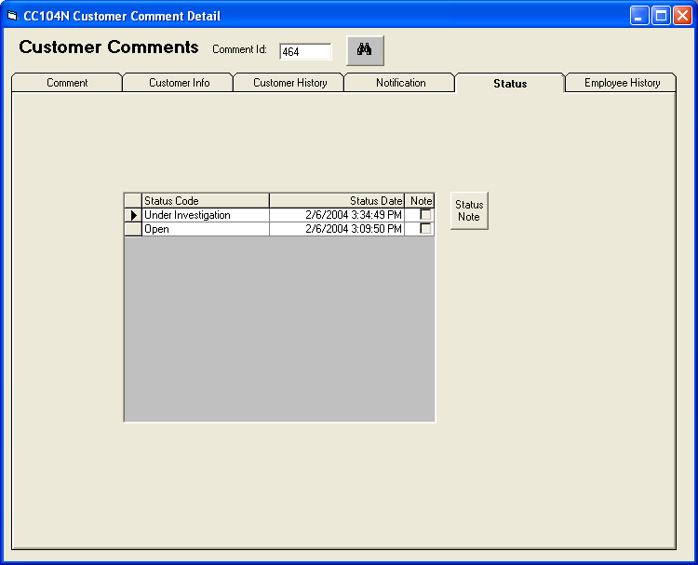Select the Notification tab

pos(400,83)
